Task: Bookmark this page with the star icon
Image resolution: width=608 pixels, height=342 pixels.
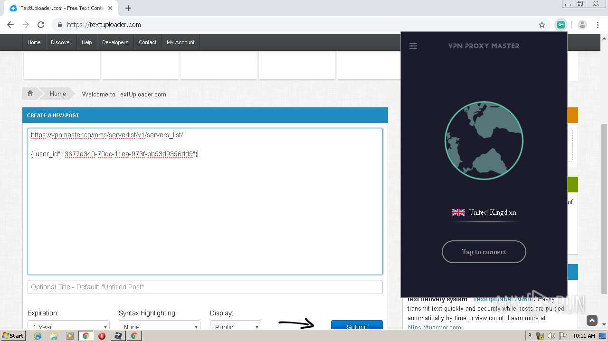Action: (542, 25)
